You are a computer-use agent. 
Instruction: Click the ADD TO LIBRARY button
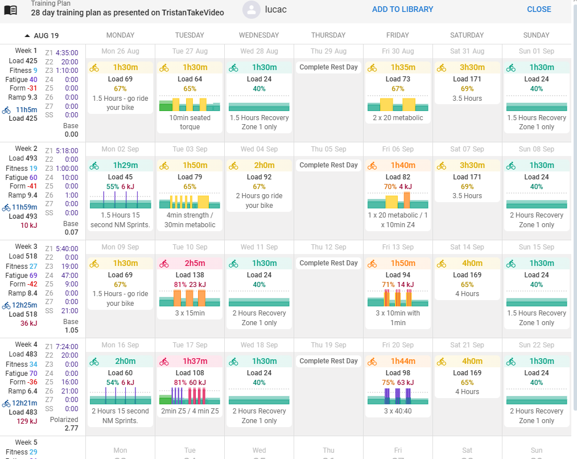tap(402, 10)
